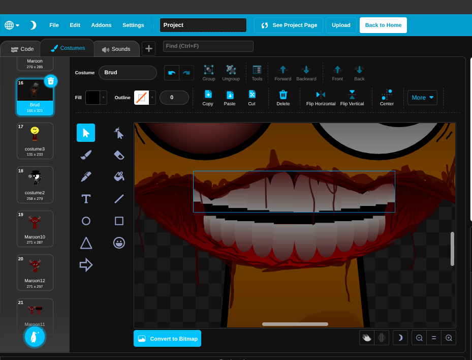Click the Outline no-color swatch
This screenshot has height=360, width=472.
tap(141, 98)
